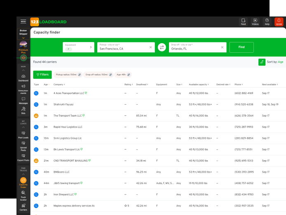This screenshot has height=215, width=286.
Task: Swap pickup and drop off locations
Action: tap(162, 47)
